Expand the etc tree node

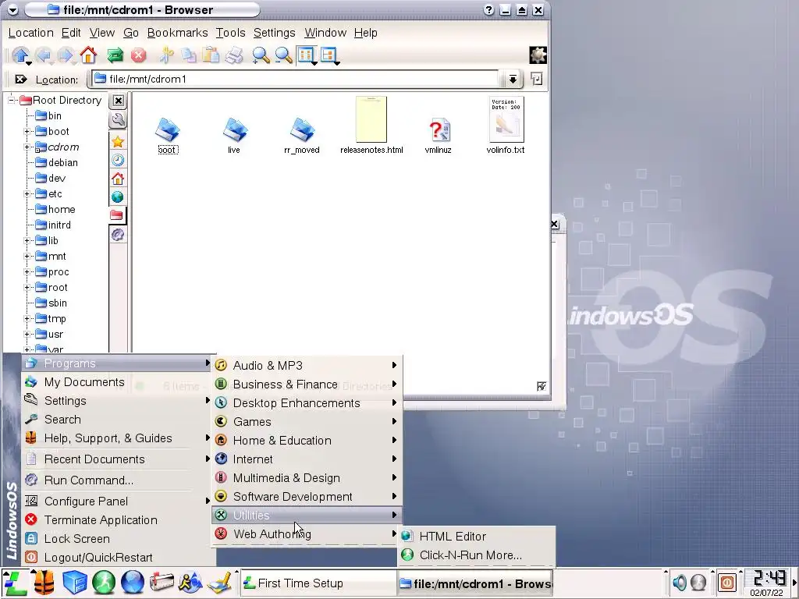[27, 194]
